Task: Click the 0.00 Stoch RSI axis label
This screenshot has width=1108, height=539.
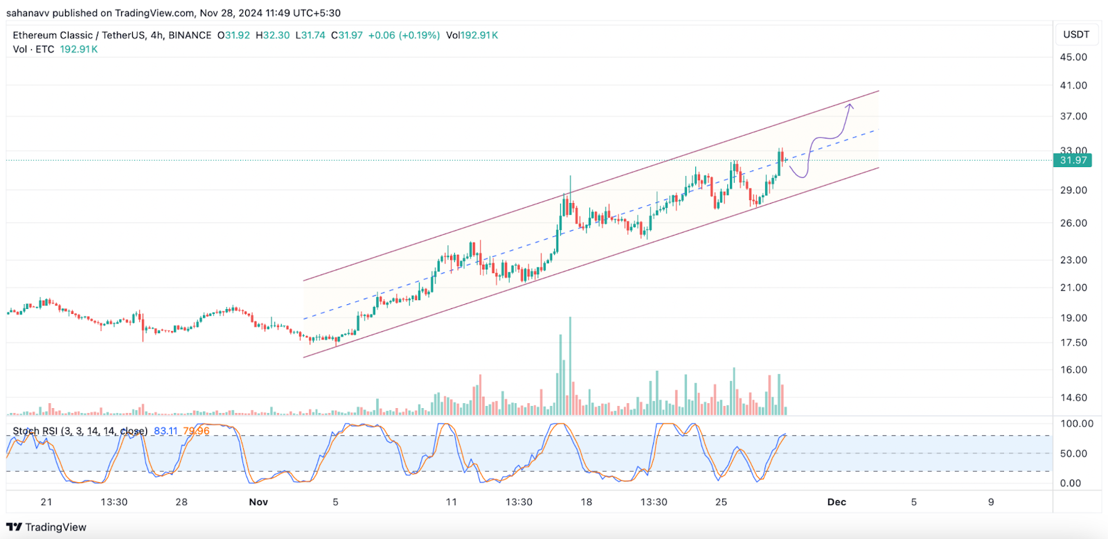Action: pos(1071,483)
